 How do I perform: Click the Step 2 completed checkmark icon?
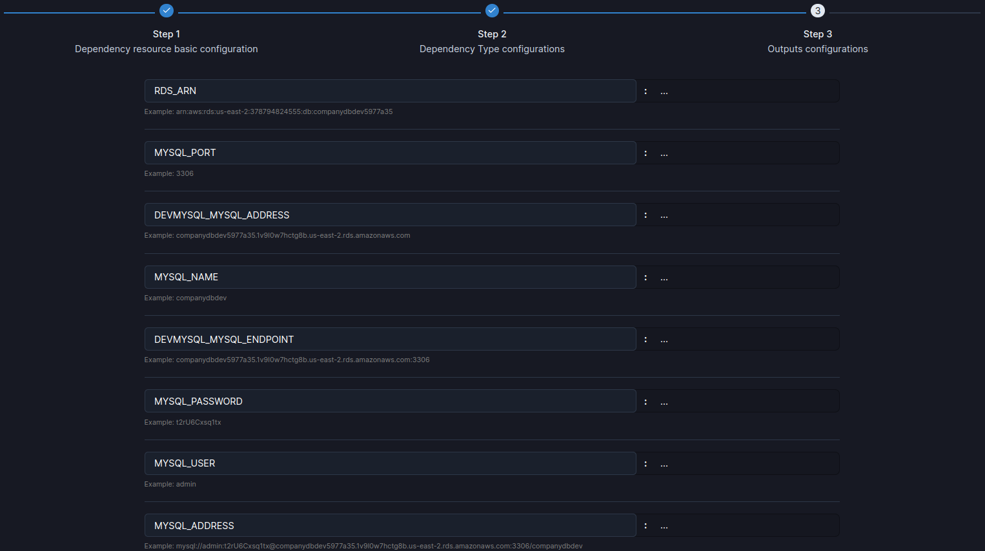492,10
